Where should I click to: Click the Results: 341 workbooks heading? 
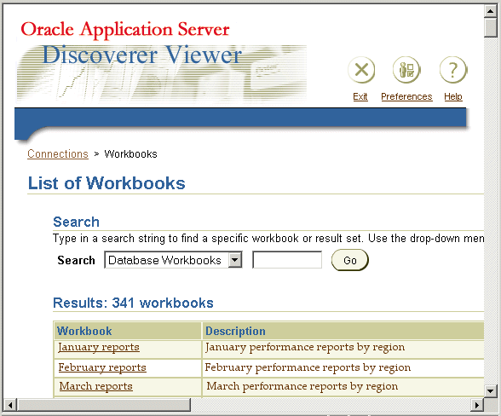pyautogui.click(x=133, y=303)
